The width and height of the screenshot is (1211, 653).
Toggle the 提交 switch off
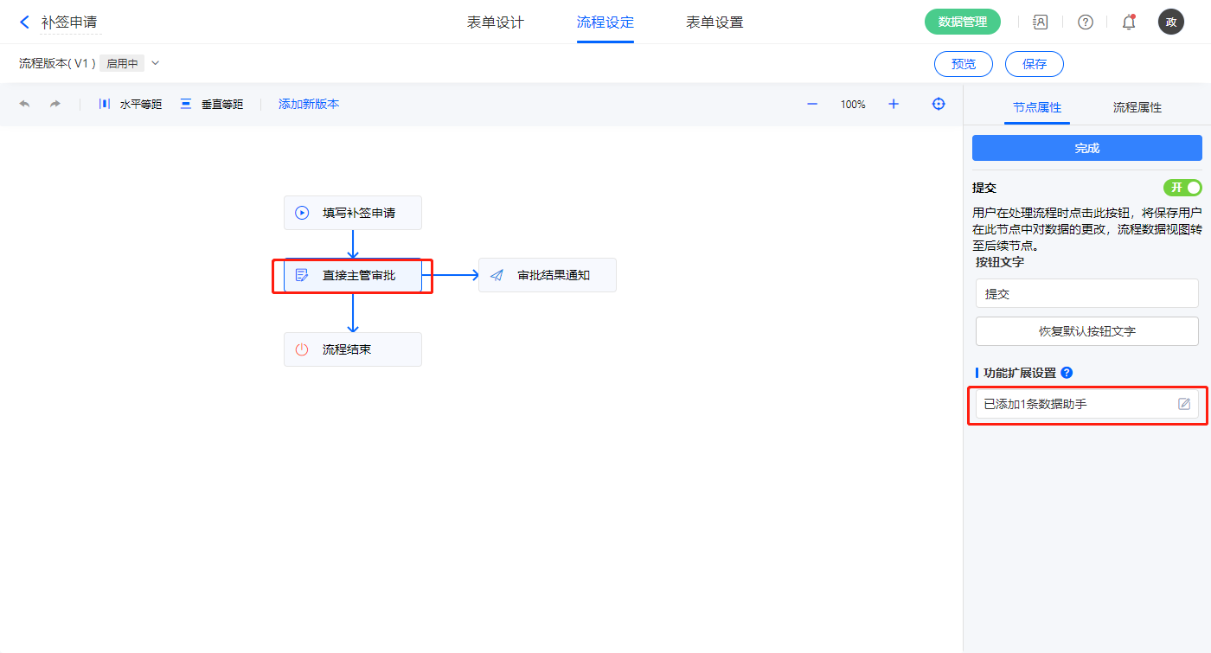(1182, 188)
